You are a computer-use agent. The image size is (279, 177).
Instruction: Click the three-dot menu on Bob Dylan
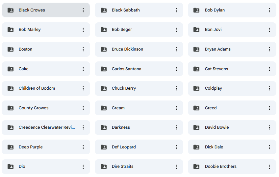(269, 10)
